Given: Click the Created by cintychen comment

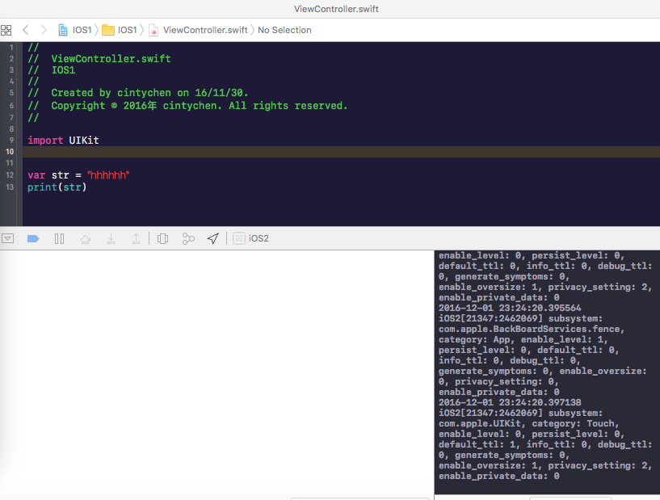Looking at the screenshot, I should tap(138, 93).
